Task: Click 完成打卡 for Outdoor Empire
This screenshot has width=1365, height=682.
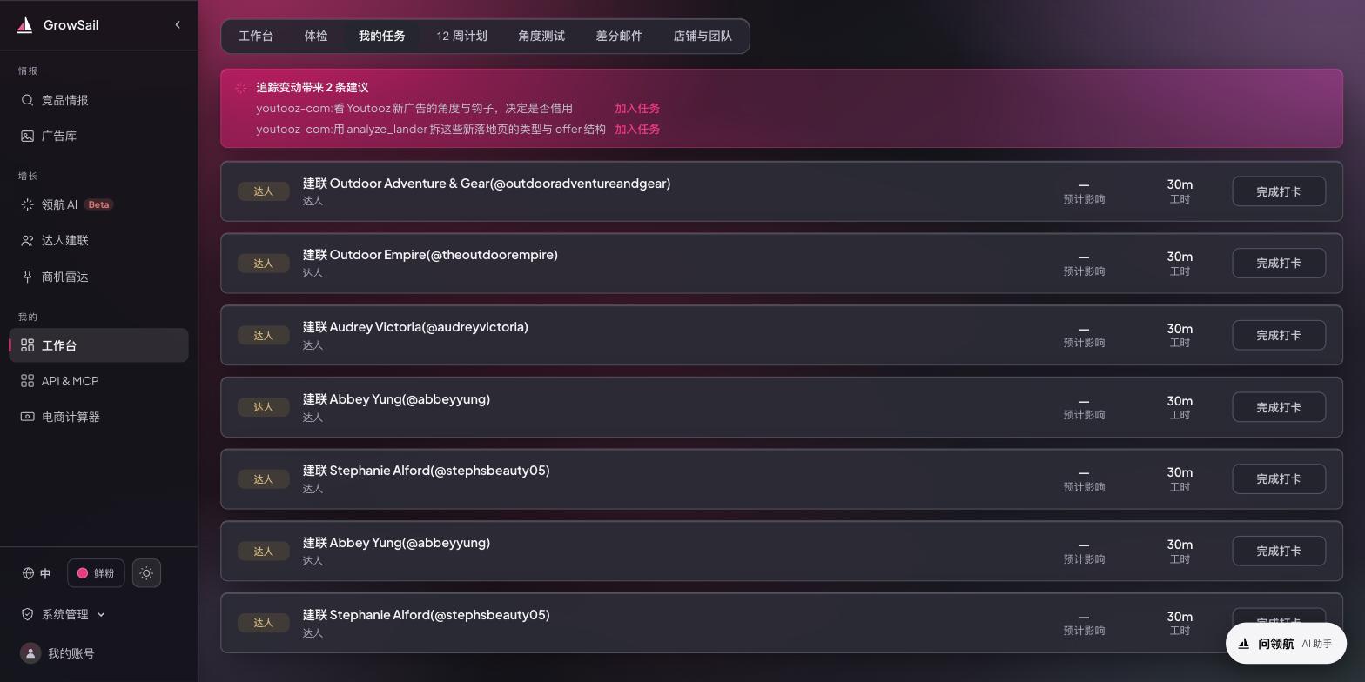Action: (1279, 263)
